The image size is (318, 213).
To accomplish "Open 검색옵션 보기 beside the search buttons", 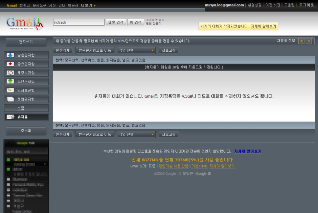I will point(155,20).
